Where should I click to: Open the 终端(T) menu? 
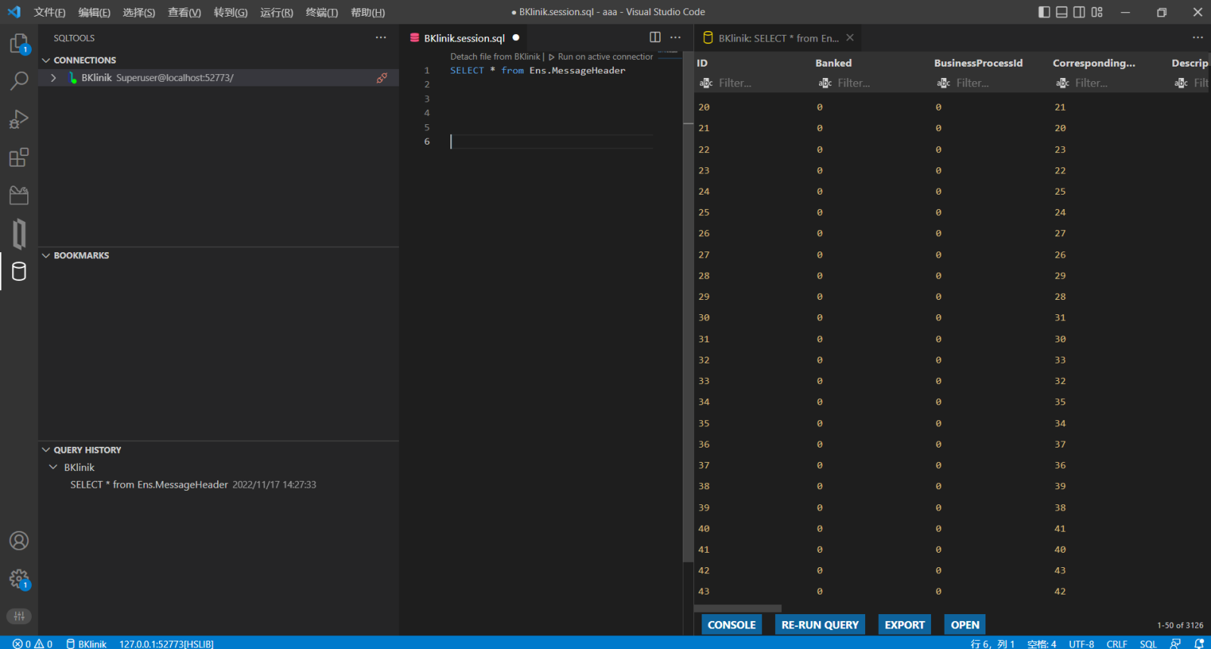322,12
